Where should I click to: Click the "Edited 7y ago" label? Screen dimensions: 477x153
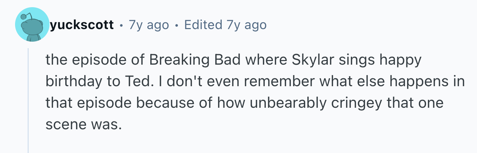coord(225,25)
